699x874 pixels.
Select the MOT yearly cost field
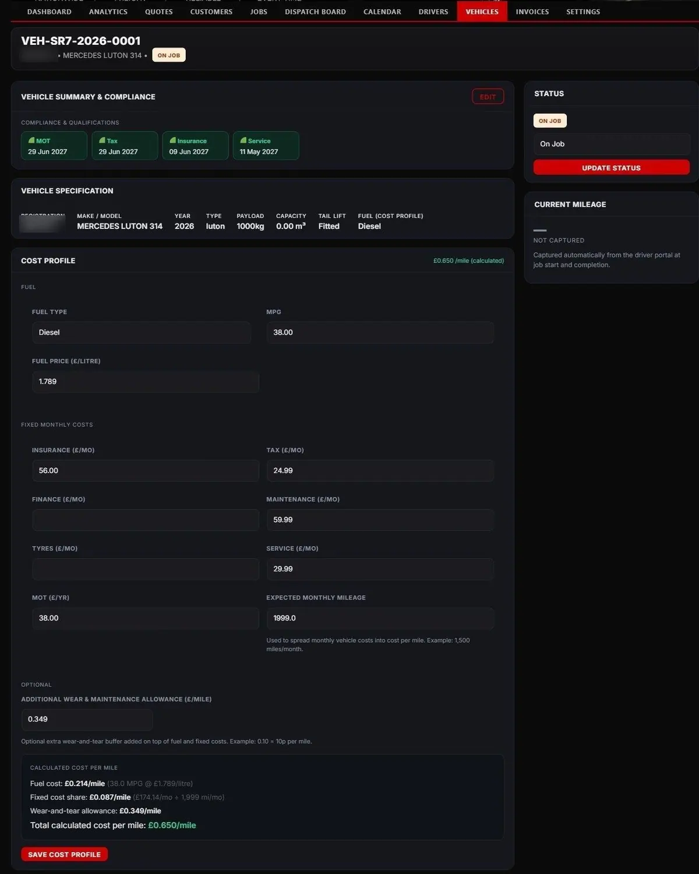146,618
